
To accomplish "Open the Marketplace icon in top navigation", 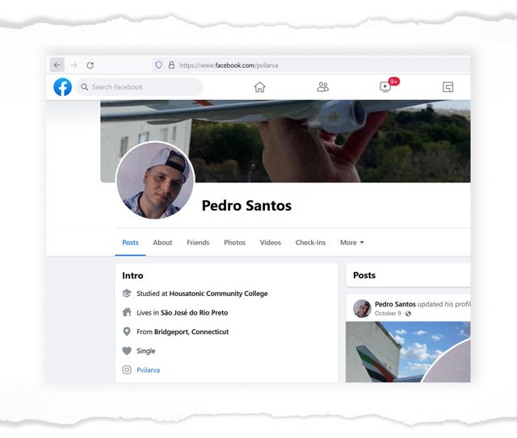I will point(448,87).
